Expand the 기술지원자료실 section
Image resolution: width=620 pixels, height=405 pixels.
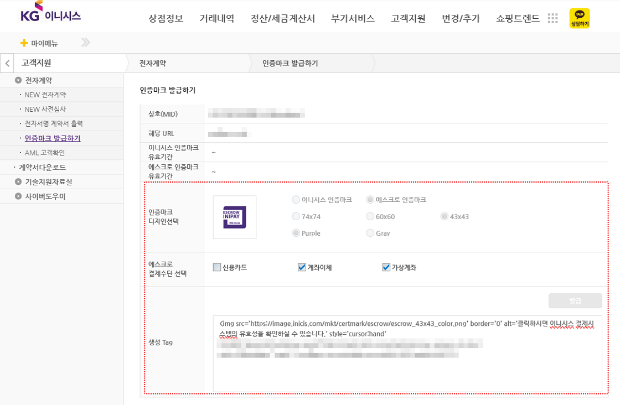(18, 181)
